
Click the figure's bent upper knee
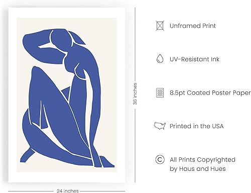click(x=36, y=71)
